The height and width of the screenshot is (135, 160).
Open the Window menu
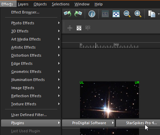tap(82, 4)
